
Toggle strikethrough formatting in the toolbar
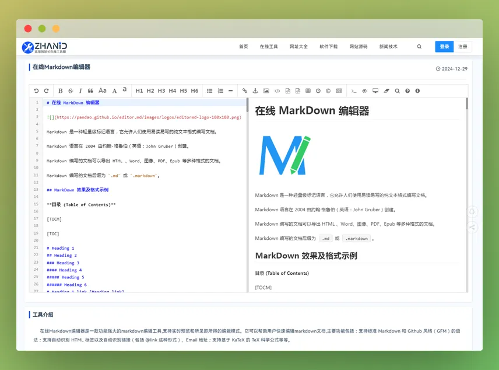click(x=69, y=90)
